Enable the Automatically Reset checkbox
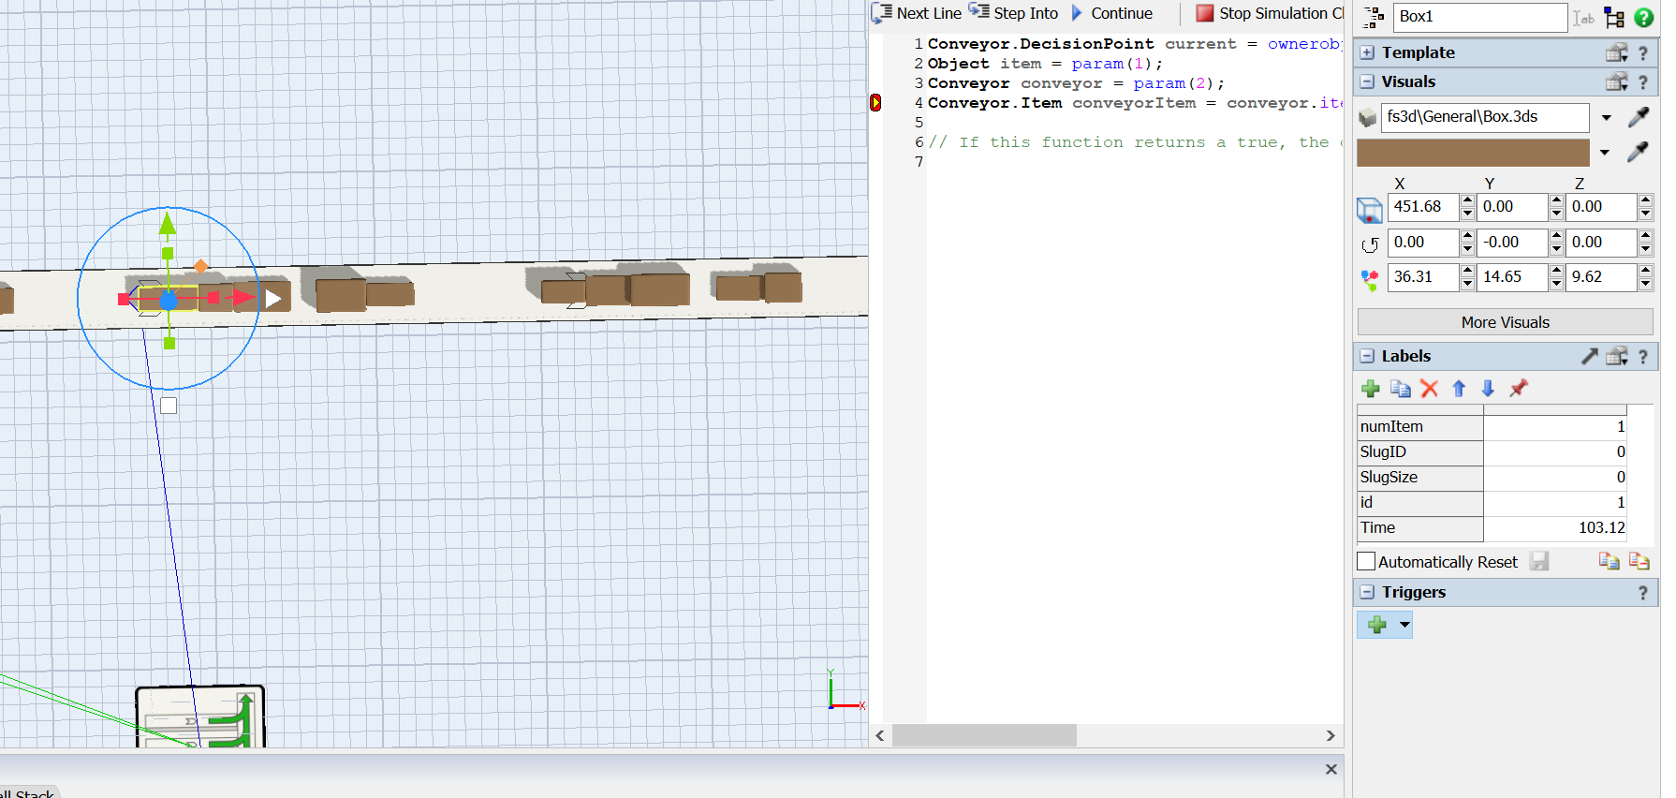The image size is (1676, 798). [x=1366, y=562]
